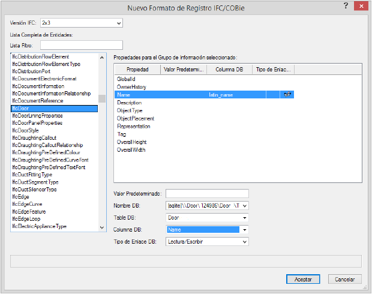Select the GlobalId property row
This screenshot has width=372, height=294.
pos(126,79)
